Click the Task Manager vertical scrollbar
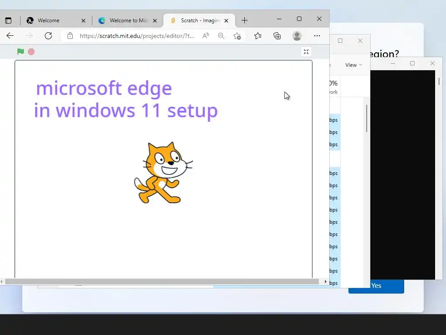The width and height of the screenshot is (446, 335). [367, 118]
